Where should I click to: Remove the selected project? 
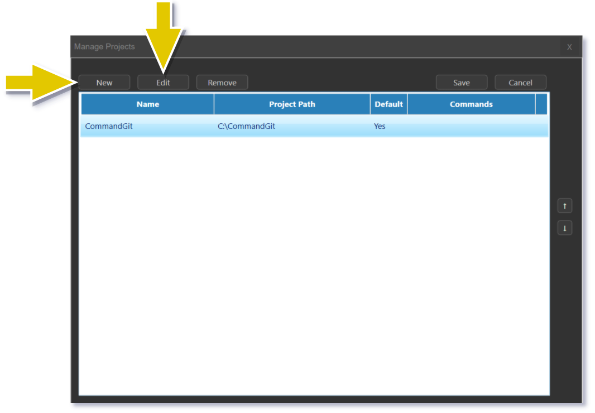[222, 83]
